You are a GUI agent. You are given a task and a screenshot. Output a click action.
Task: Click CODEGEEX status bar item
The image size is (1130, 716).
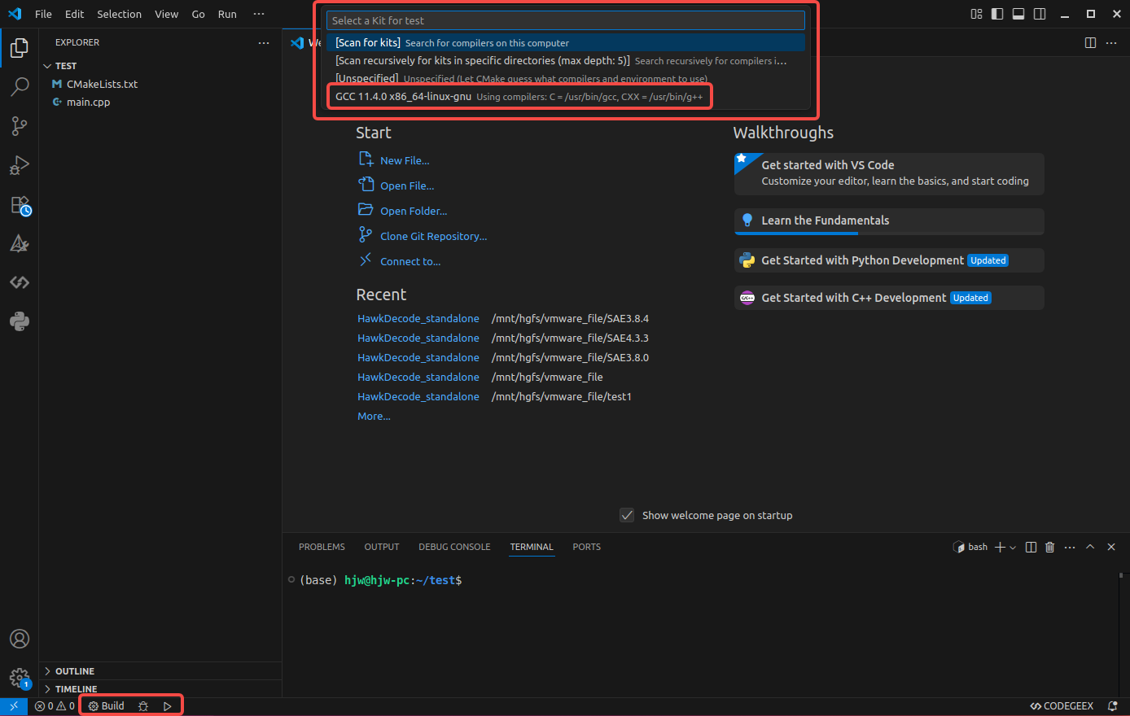(x=1062, y=706)
